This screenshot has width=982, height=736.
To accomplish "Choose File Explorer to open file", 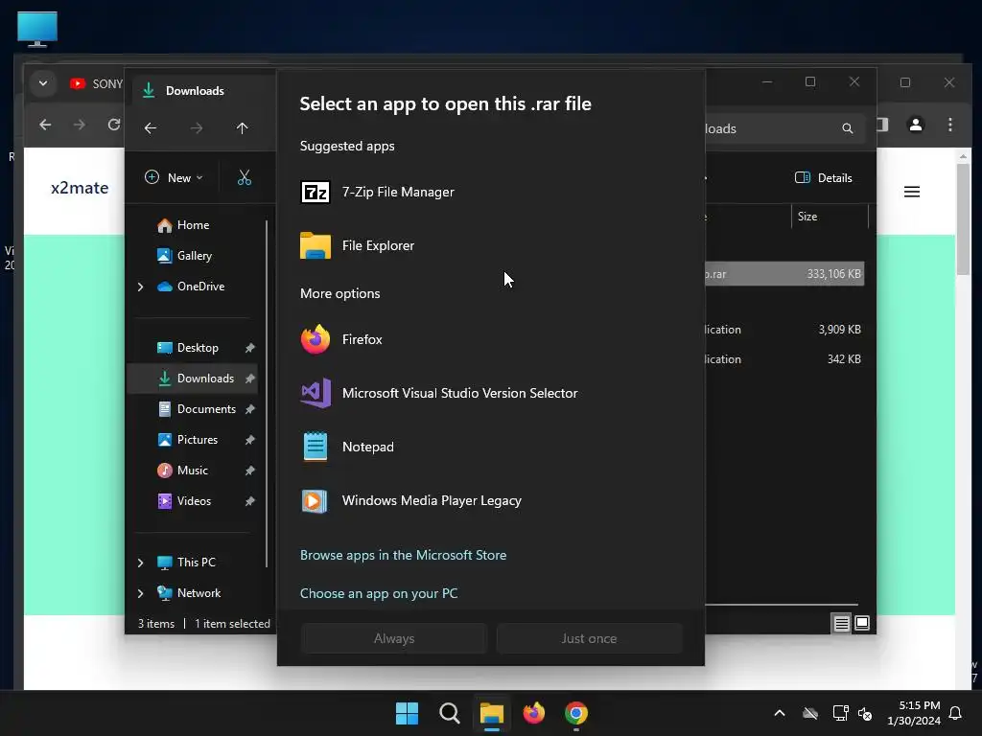I will click(x=490, y=246).
